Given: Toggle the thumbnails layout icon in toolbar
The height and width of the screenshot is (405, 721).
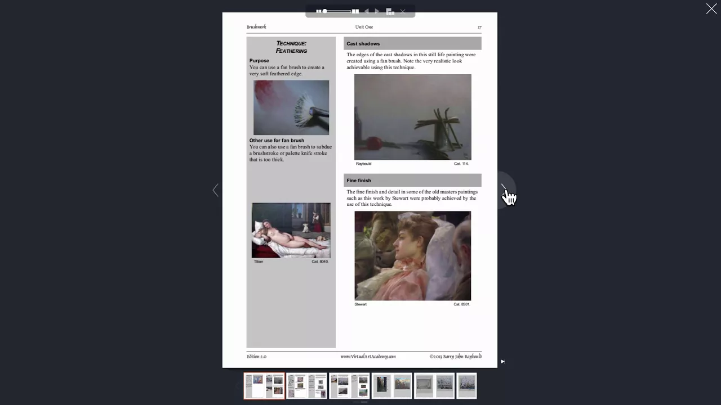Looking at the screenshot, I should (390, 11).
